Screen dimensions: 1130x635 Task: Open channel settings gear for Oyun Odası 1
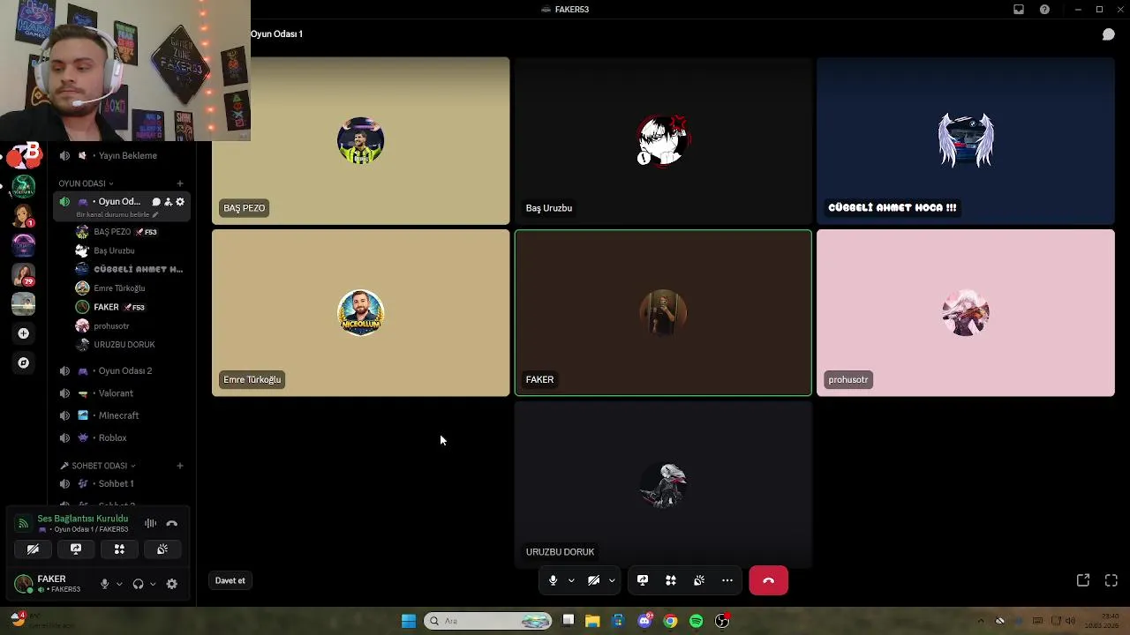(180, 202)
